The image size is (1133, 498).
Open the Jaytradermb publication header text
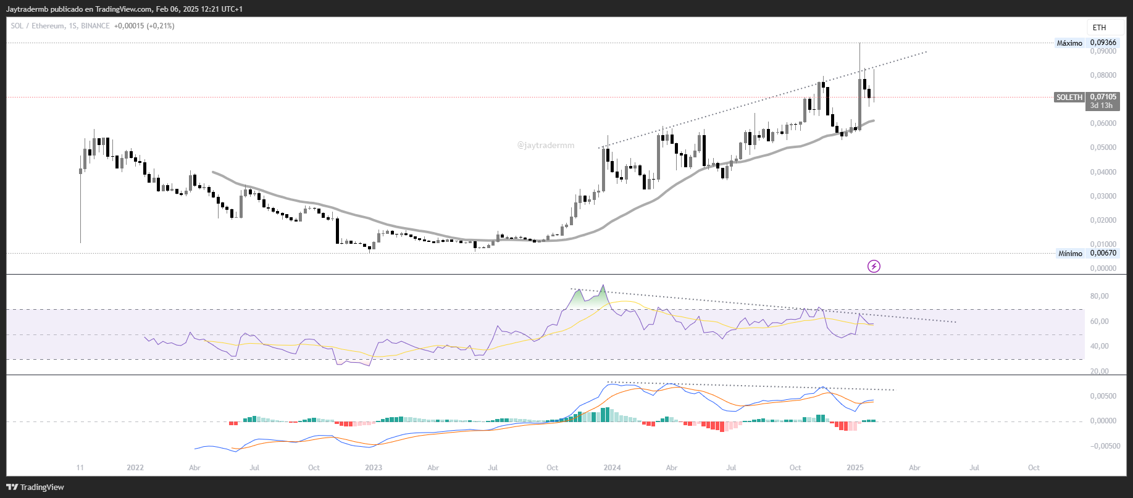click(x=124, y=9)
